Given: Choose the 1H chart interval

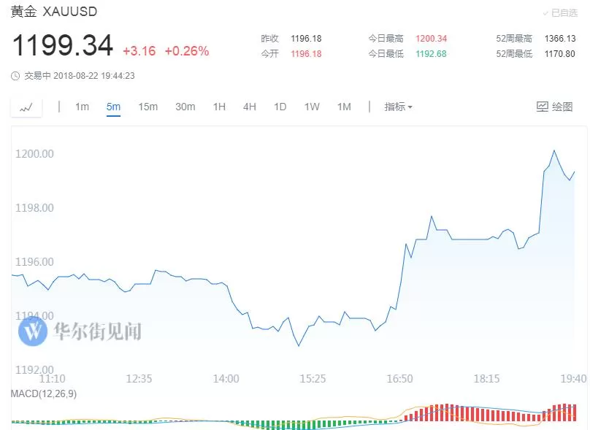Looking at the screenshot, I should pos(219,107).
